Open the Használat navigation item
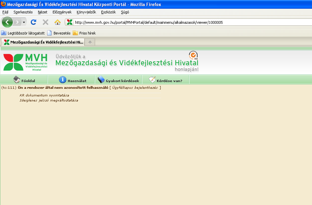312x205 pixels. click(71, 80)
